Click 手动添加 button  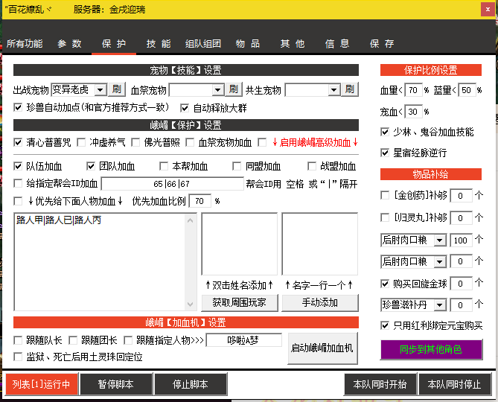tap(320, 302)
